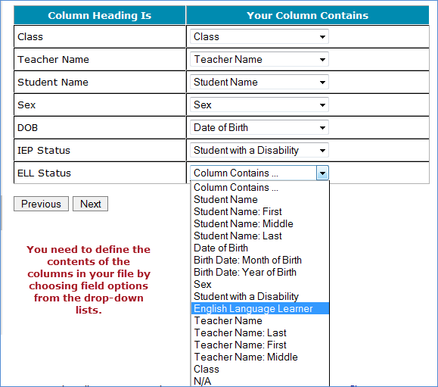438x387 pixels.
Task: Select Birth Date: Month of Birth
Action: 260,260
